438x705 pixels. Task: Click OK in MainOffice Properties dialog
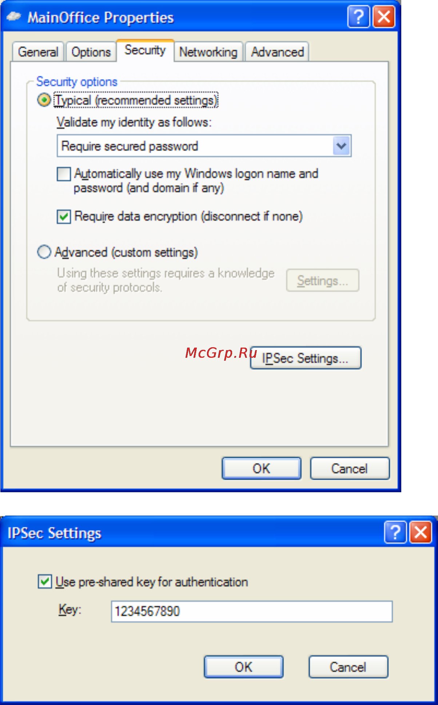tap(262, 468)
